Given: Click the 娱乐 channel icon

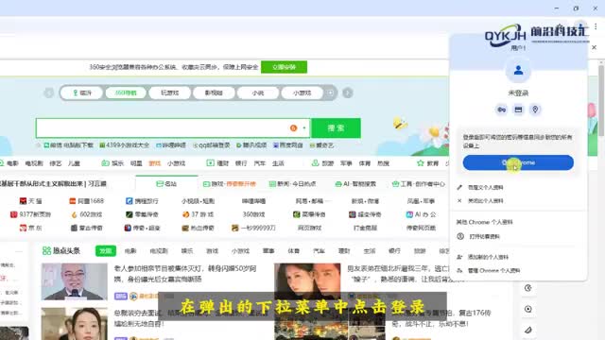Looking at the screenshot, I should 105,163.
